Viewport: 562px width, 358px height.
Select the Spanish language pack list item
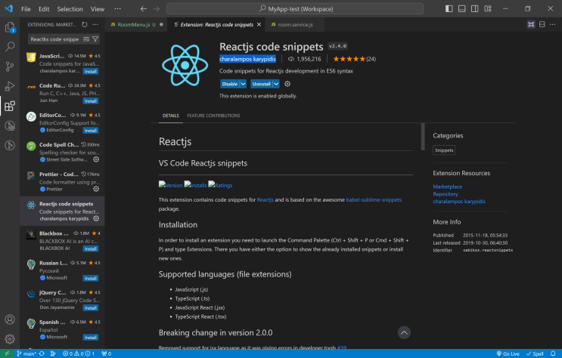pos(62,329)
